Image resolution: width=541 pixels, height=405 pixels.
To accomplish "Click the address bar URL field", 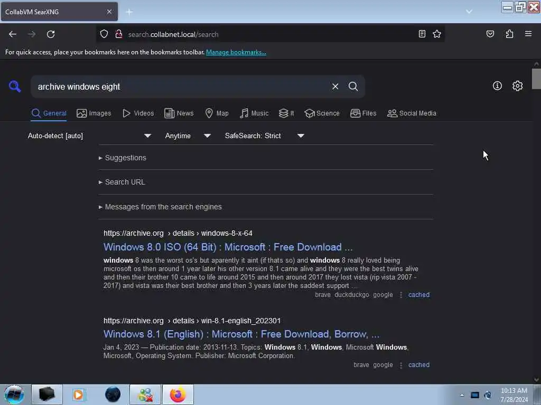I will coord(269,34).
